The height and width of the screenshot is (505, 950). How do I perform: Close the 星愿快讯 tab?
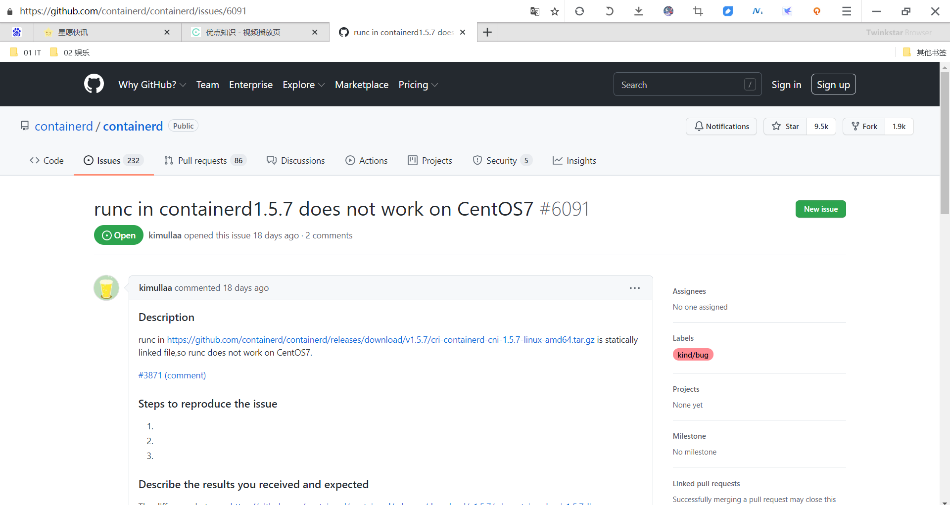pyautogui.click(x=167, y=32)
